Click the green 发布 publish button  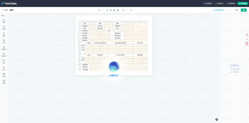(244, 10)
